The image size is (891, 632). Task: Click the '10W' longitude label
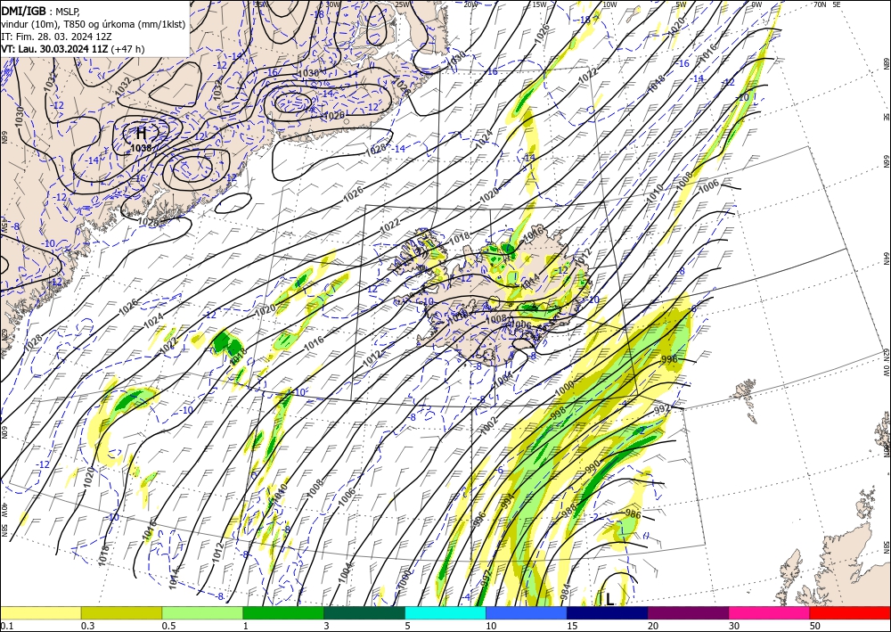609,4
